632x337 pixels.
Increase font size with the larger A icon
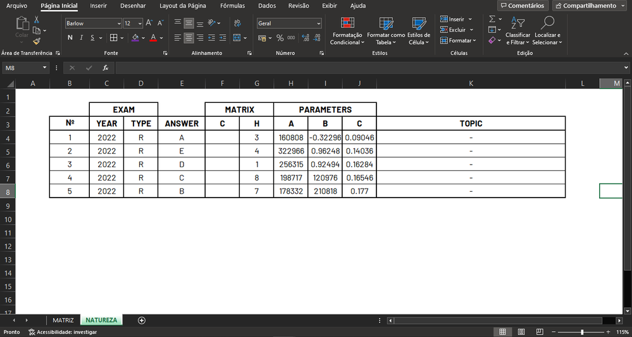coord(149,23)
